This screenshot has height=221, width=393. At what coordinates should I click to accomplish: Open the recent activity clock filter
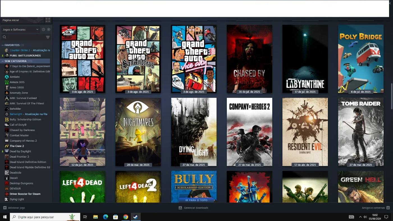[x=44, y=29]
